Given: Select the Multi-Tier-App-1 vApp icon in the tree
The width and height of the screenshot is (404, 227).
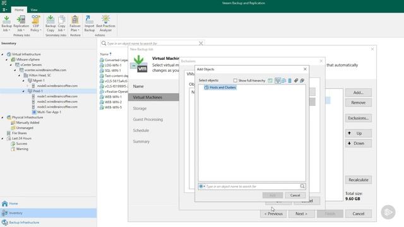Looking at the screenshot, I should [x=34, y=112].
